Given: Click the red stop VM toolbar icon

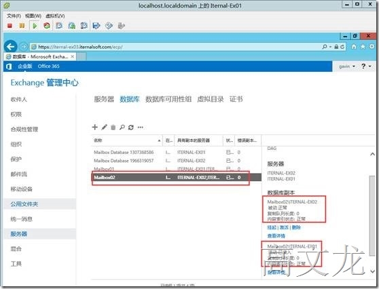Looking at the screenshot, I should click(10, 26).
